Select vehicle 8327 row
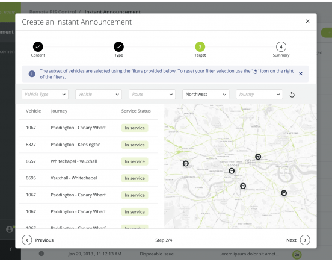This screenshot has width=332, height=262. click(88, 145)
